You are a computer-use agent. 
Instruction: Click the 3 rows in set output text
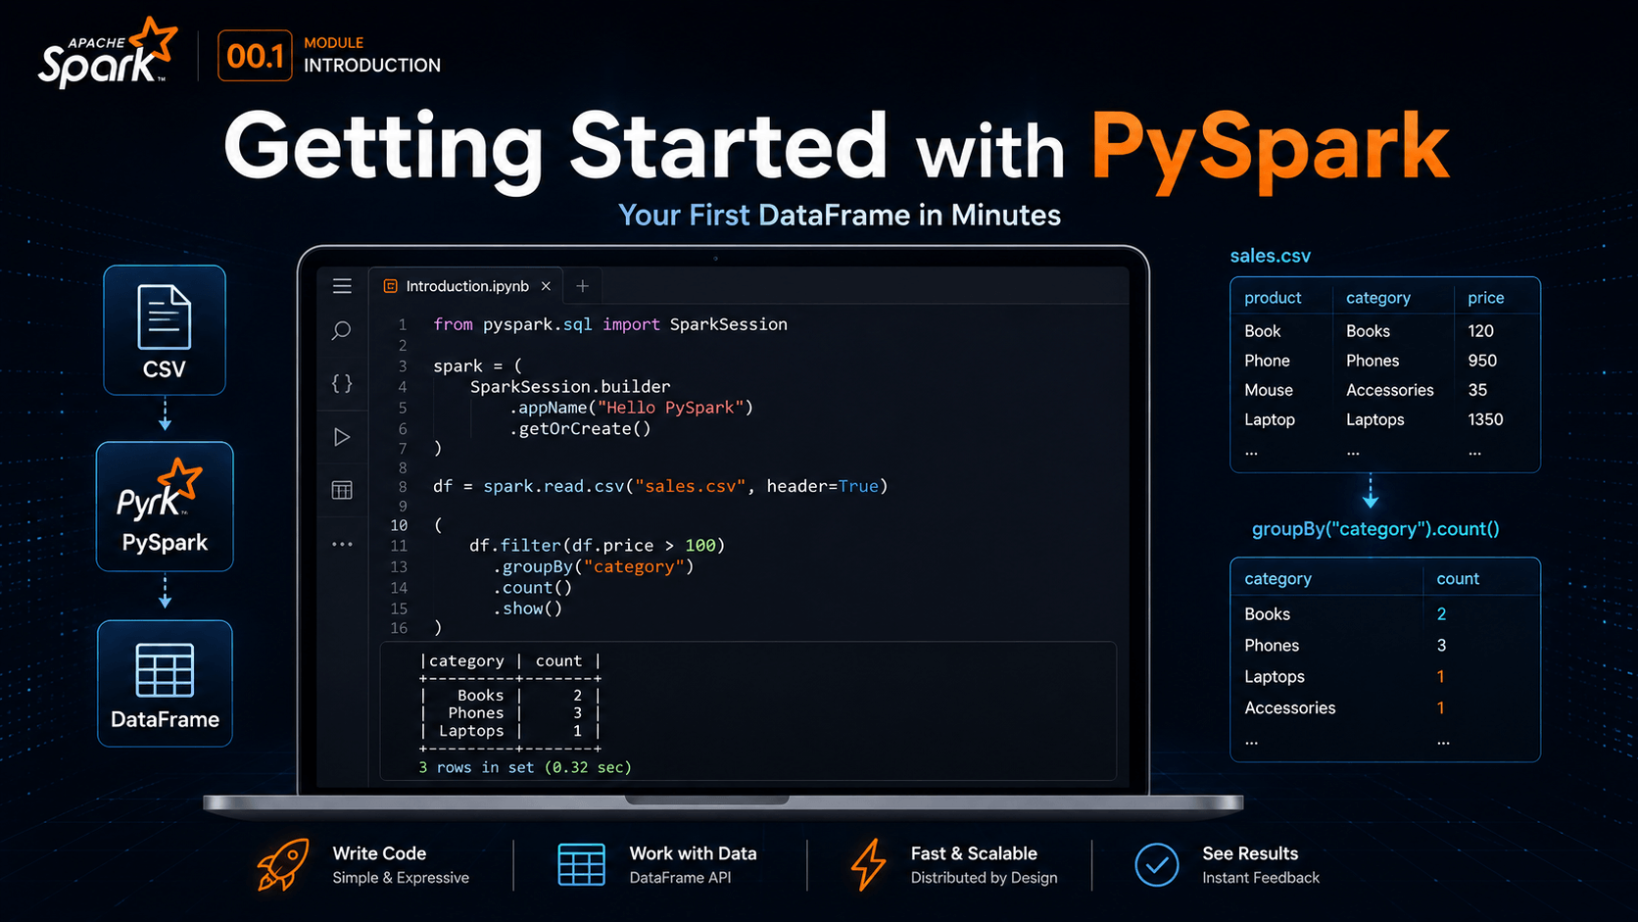point(525,767)
